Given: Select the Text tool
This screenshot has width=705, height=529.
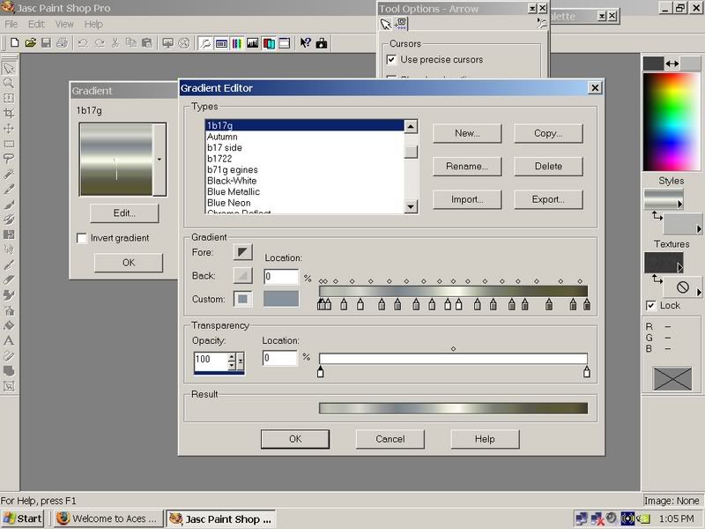Looking at the screenshot, I should pos(9,341).
